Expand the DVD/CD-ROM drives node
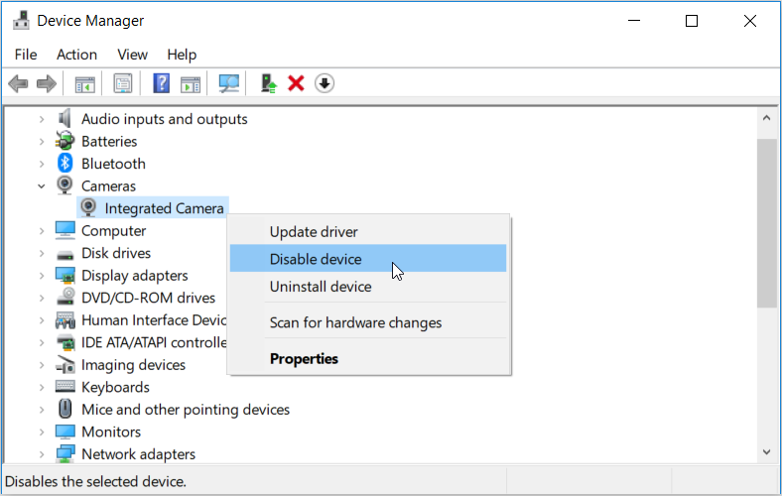 42,298
